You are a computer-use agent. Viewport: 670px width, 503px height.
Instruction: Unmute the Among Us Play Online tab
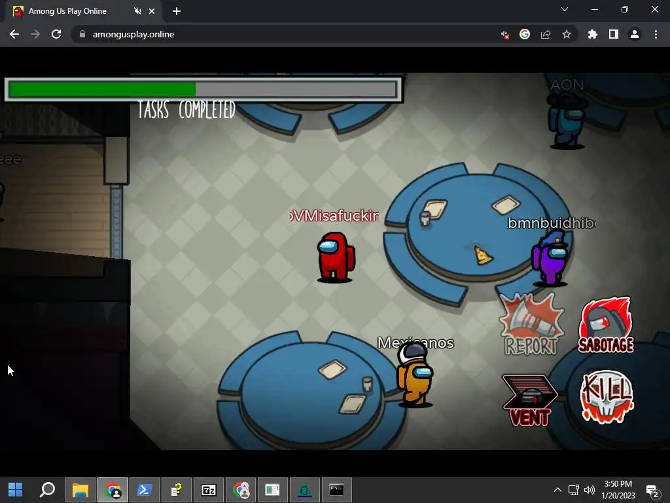(137, 11)
